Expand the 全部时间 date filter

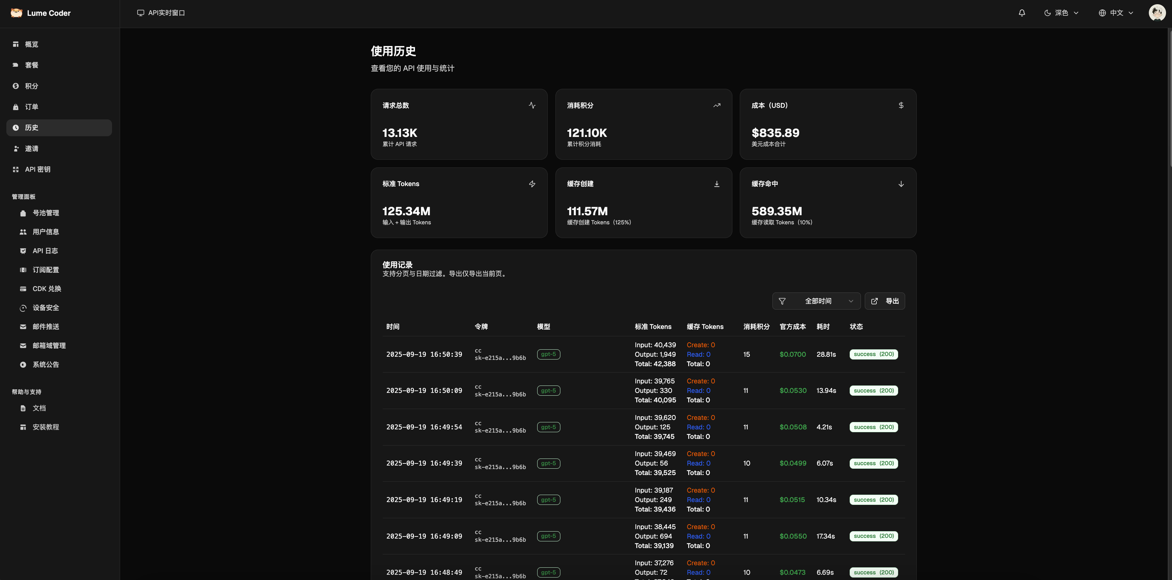[x=816, y=301]
